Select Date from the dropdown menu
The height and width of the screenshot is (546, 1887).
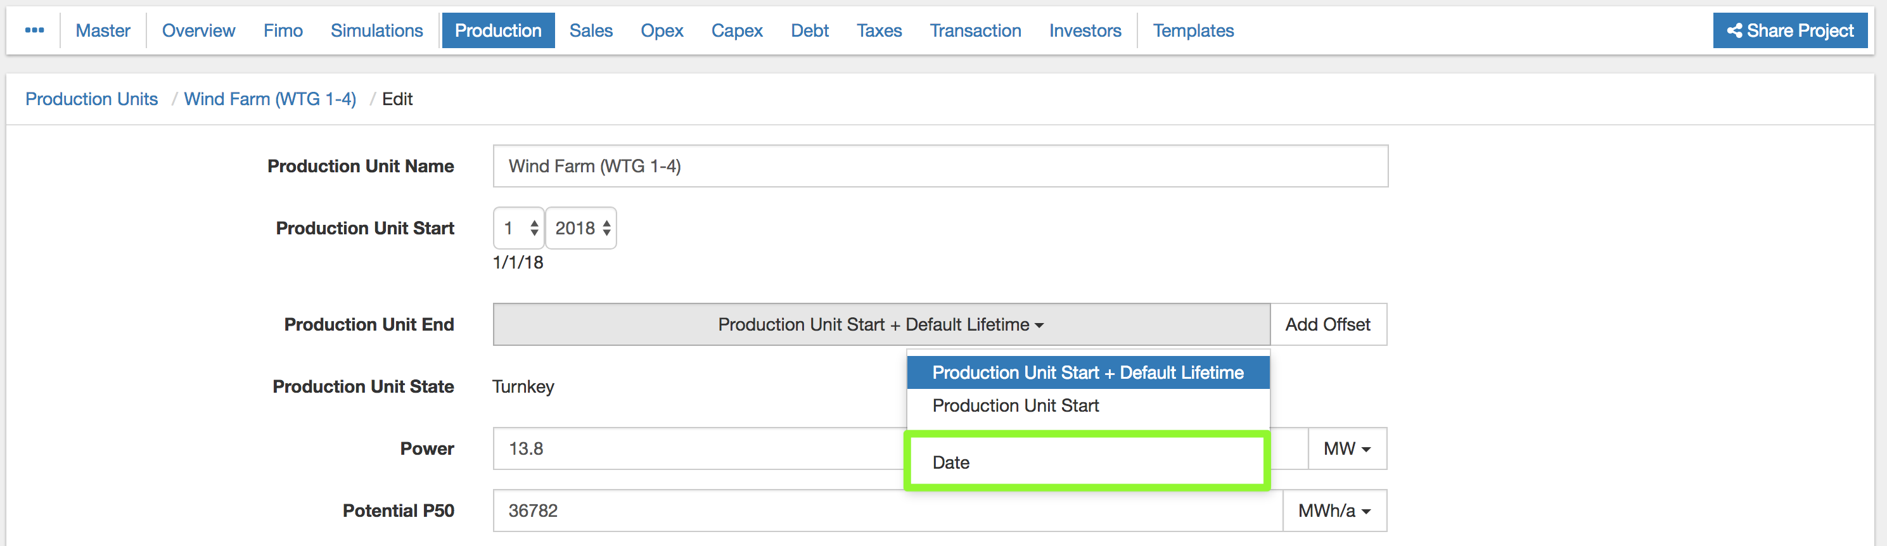951,462
